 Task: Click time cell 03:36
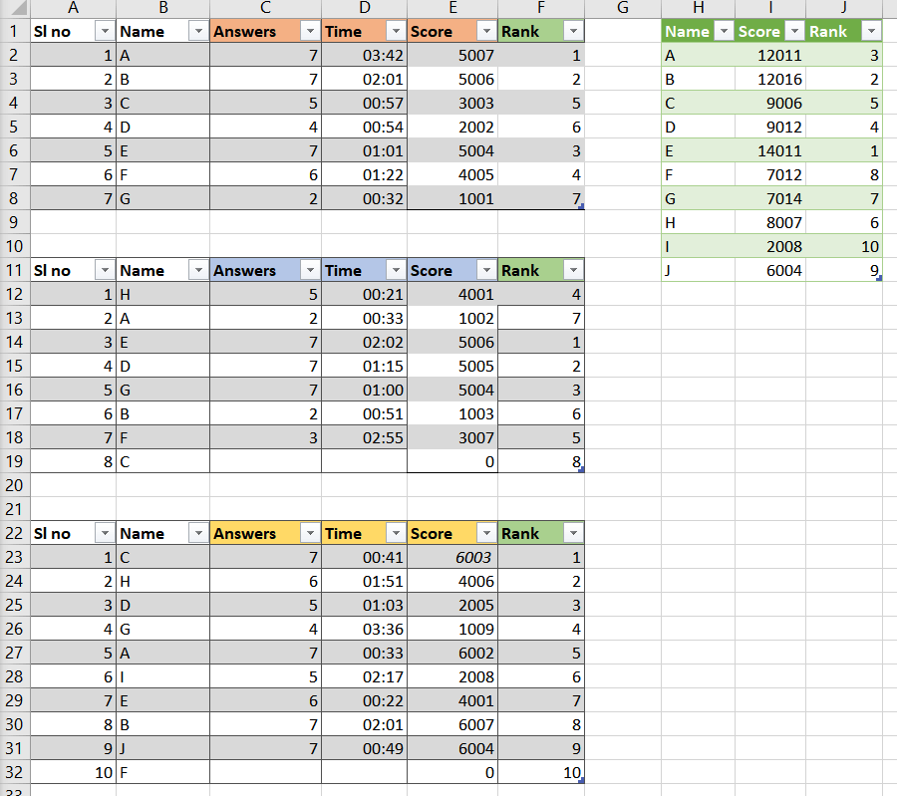pyautogui.click(x=365, y=629)
